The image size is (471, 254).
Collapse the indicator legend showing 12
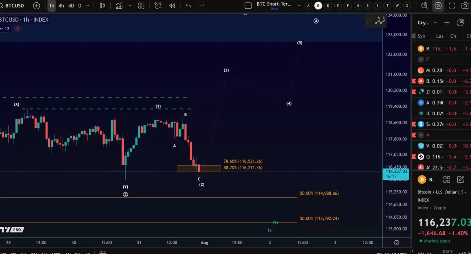(5, 29)
